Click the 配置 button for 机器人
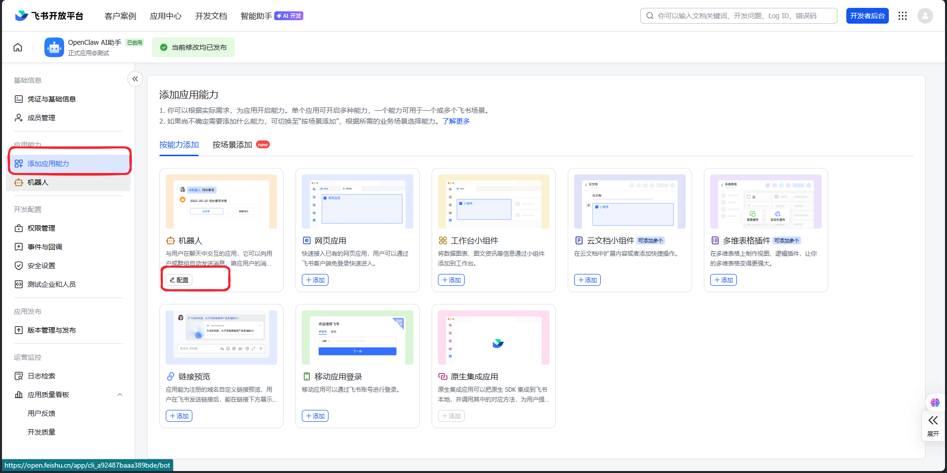The width and height of the screenshot is (947, 473). click(x=179, y=280)
